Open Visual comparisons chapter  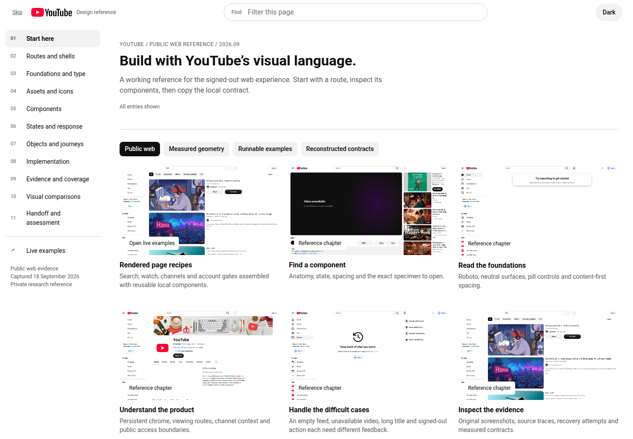pyautogui.click(x=53, y=197)
